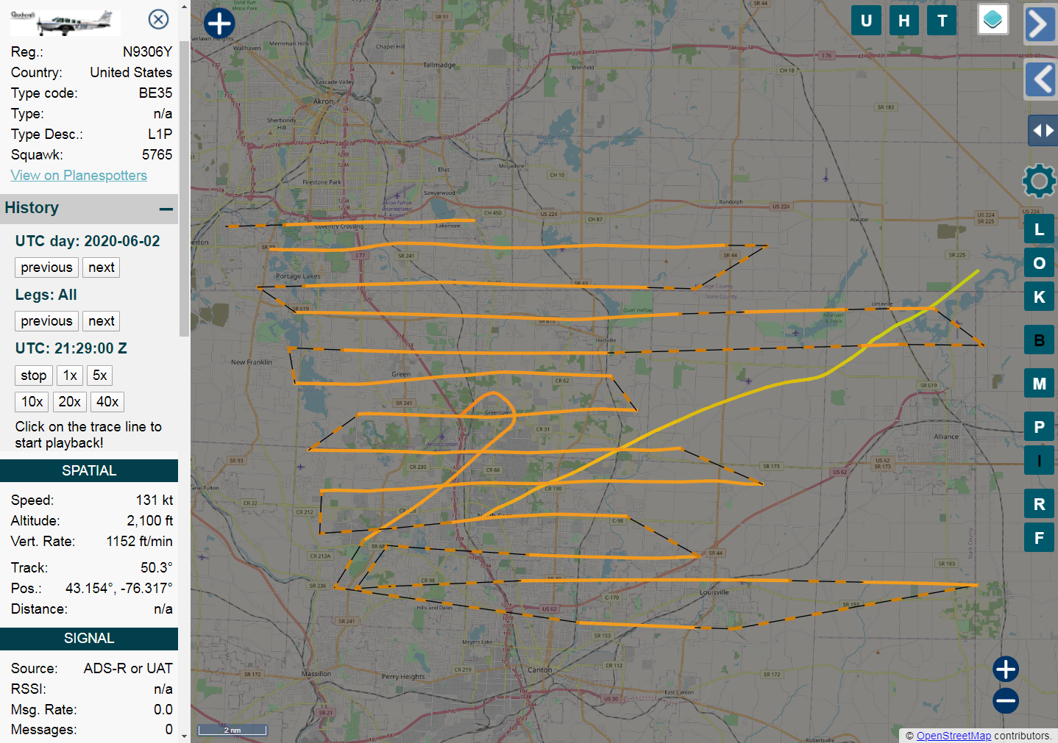Click the aircraft photo thumbnail
This screenshot has width=1058, height=743.
(65, 23)
